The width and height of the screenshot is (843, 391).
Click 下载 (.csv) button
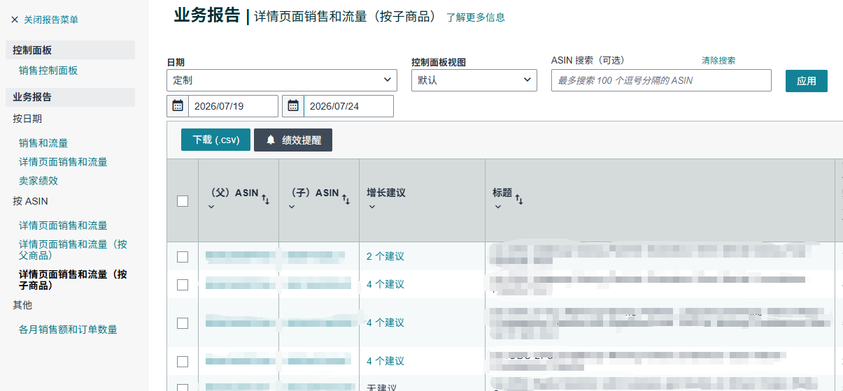tap(215, 140)
